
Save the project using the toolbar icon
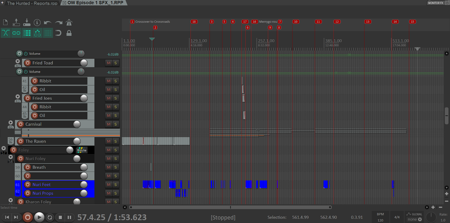[27, 22]
